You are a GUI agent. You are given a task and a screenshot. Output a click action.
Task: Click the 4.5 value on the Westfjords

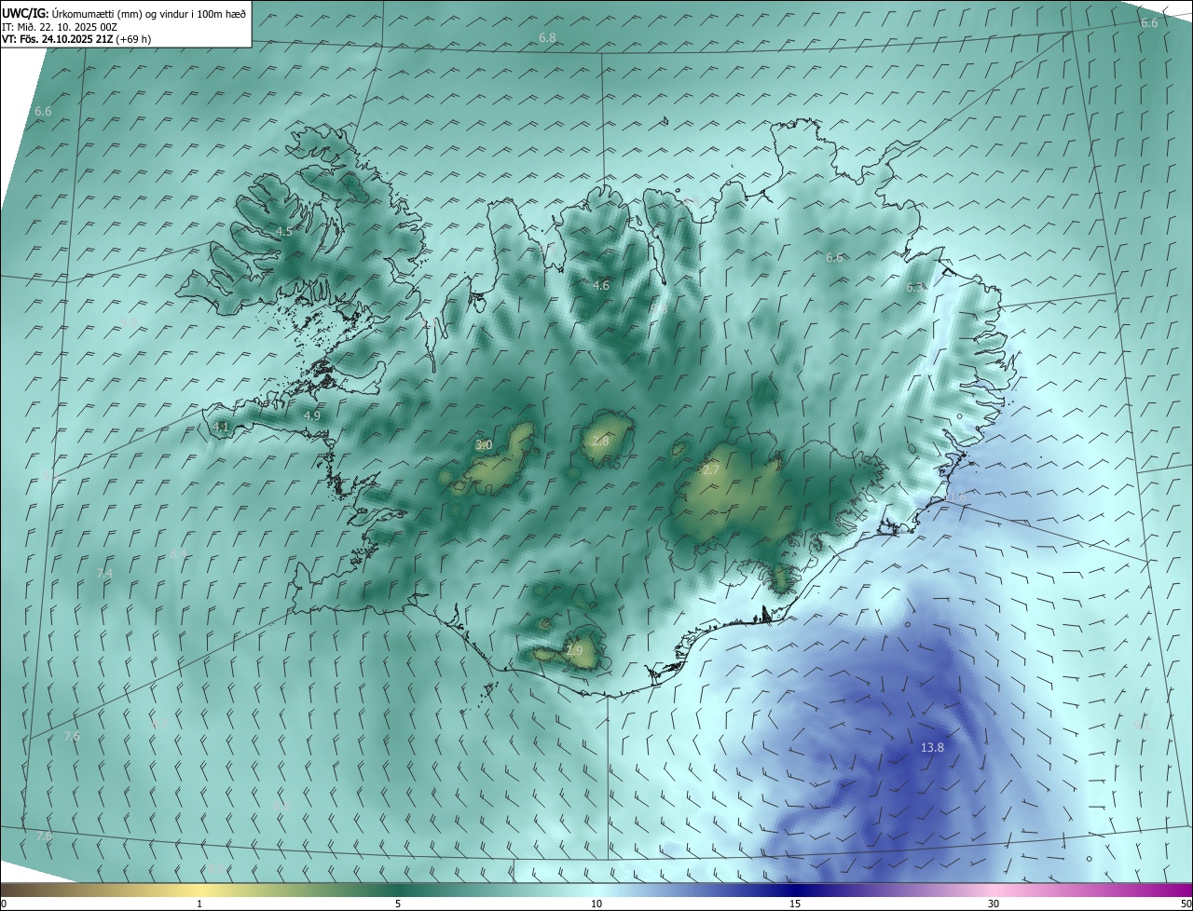pos(283,231)
